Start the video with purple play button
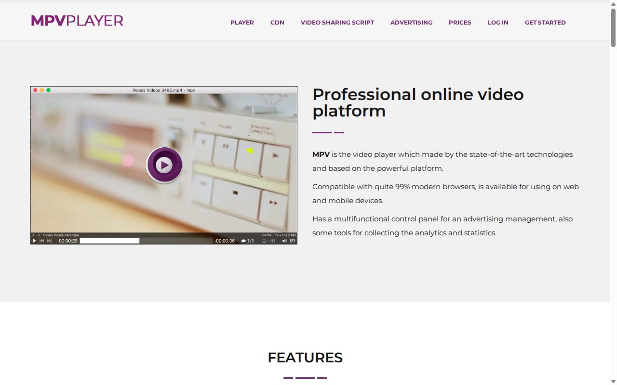The image size is (617, 385). pyautogui.click(x=164, y=165)
